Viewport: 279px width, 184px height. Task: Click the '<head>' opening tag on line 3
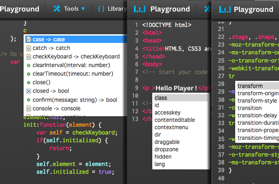(152, 40)
